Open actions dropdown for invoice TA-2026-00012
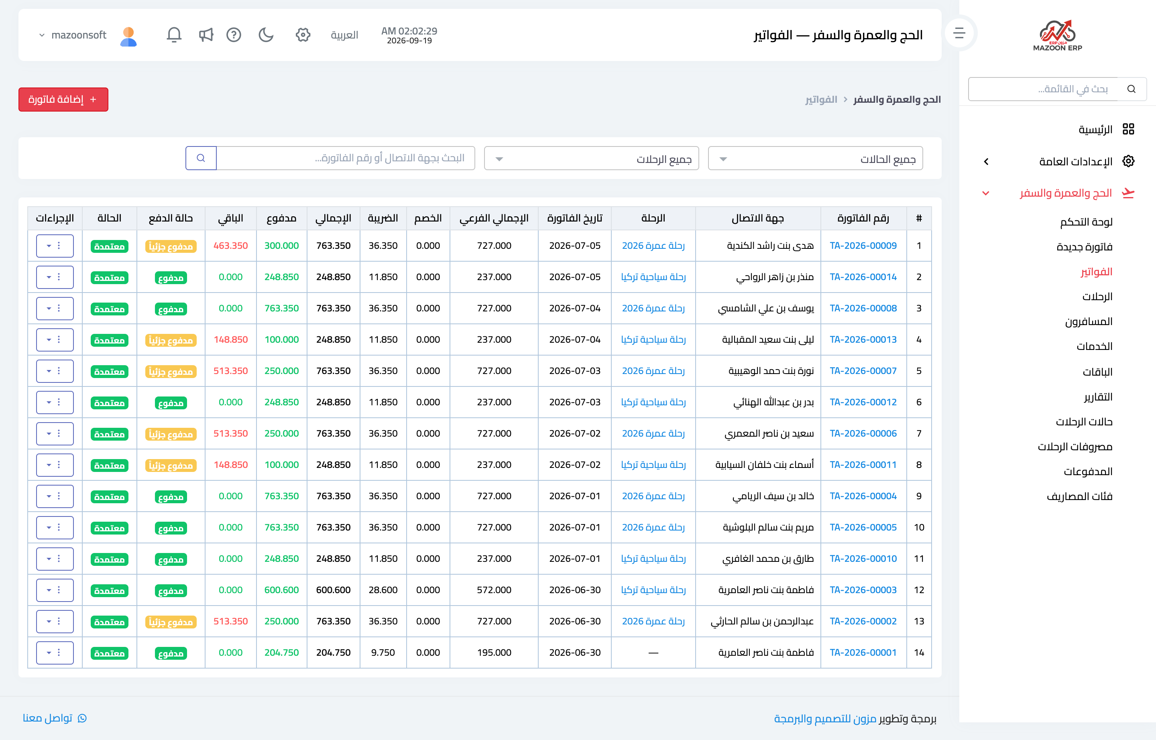 pos(55,402)
